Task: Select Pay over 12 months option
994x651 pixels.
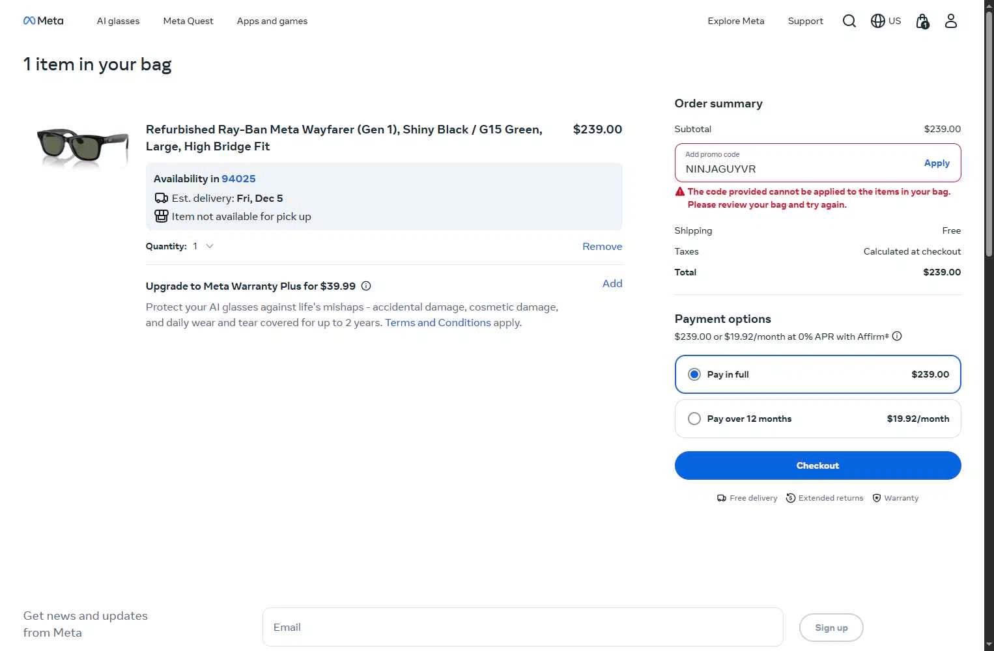Action: [817, 419]
